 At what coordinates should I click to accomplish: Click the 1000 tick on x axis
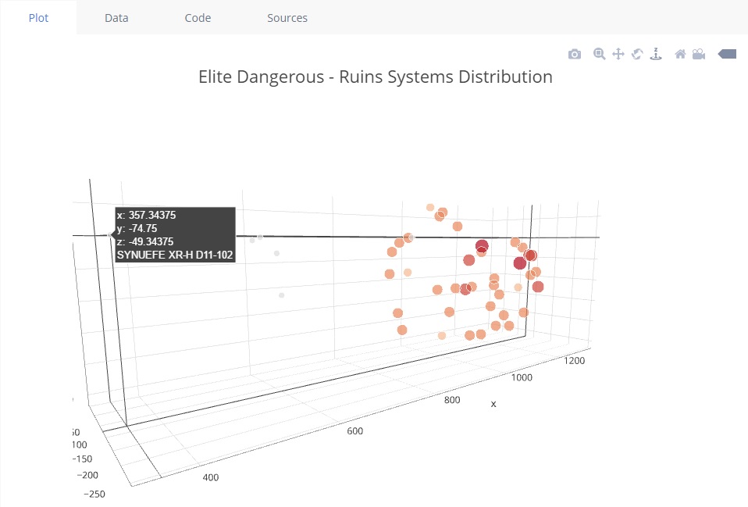pyautogui.click(x=522, y=377)
